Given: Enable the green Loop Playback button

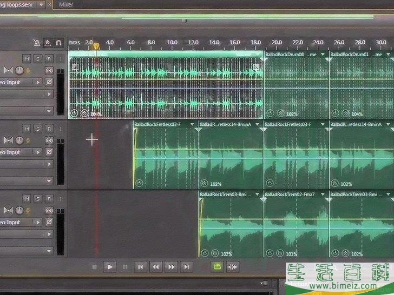Looking at the screenshot, I should [217, 266].
